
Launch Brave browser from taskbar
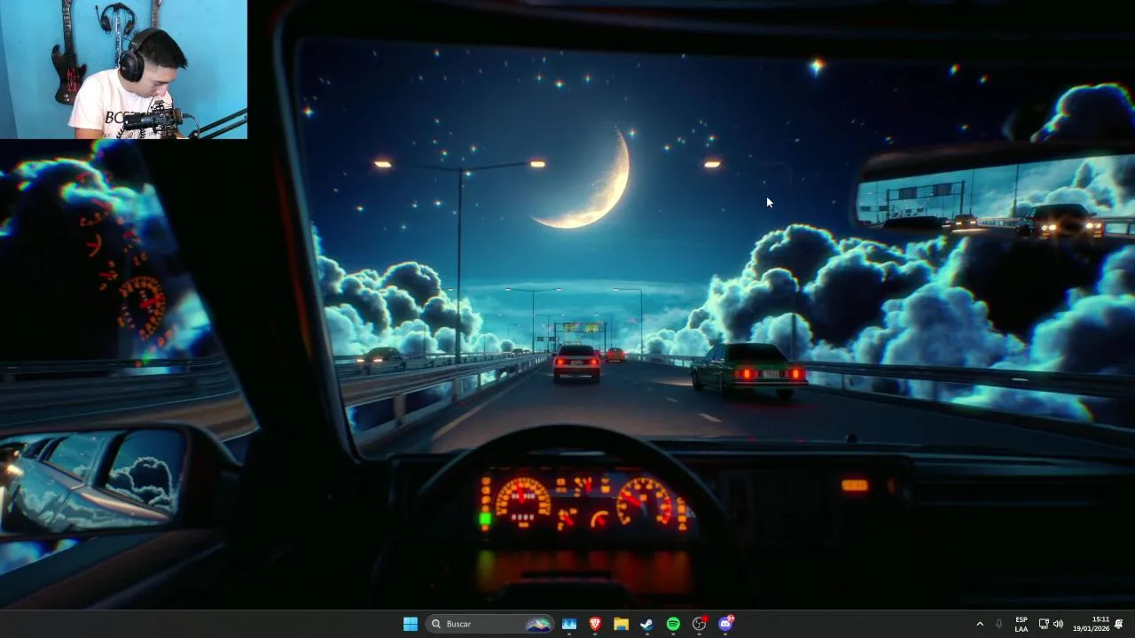click(595, 624)
